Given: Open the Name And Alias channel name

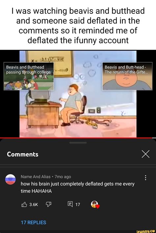Looking at the screenshot, I should (x=36, y=177).
